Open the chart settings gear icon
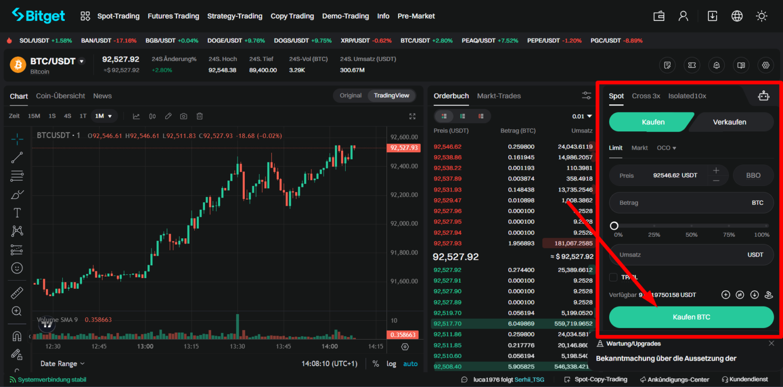 [765, 65]
